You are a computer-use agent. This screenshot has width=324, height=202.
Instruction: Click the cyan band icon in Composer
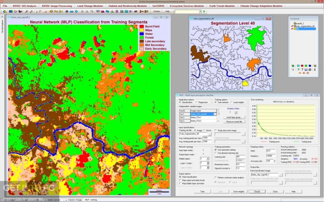click(298, 66)
